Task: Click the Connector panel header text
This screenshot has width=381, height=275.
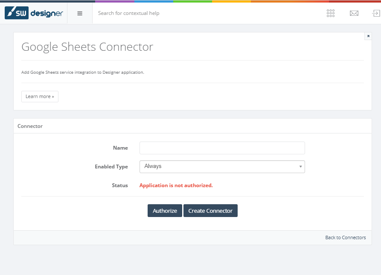Action: (30, 126)
